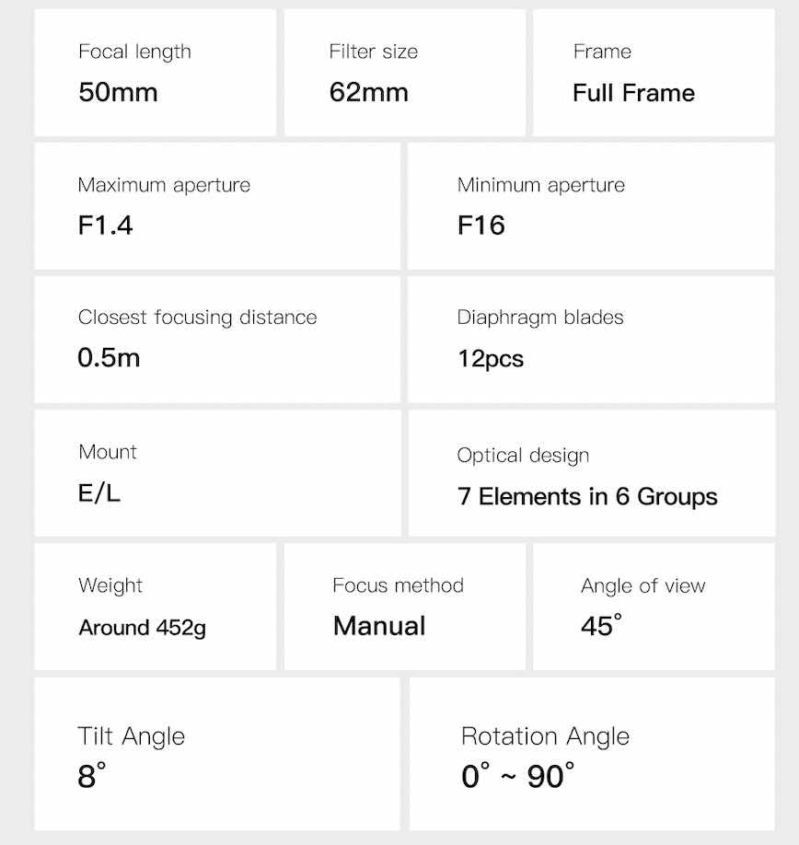
Task: Click the 8° tilt value
Action: pyautogui.click(x=92, y=775)
